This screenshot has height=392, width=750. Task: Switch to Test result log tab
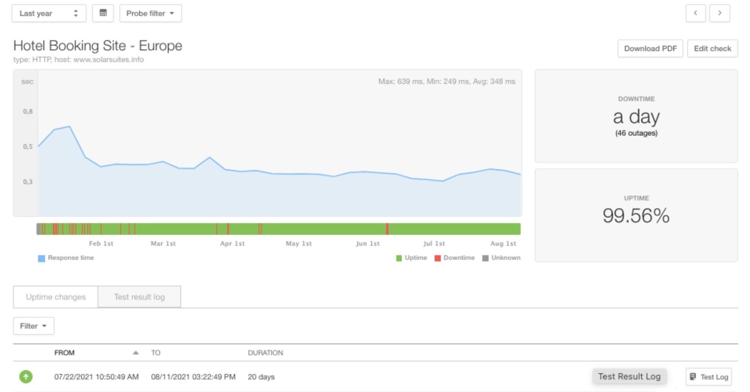point(139,297)
